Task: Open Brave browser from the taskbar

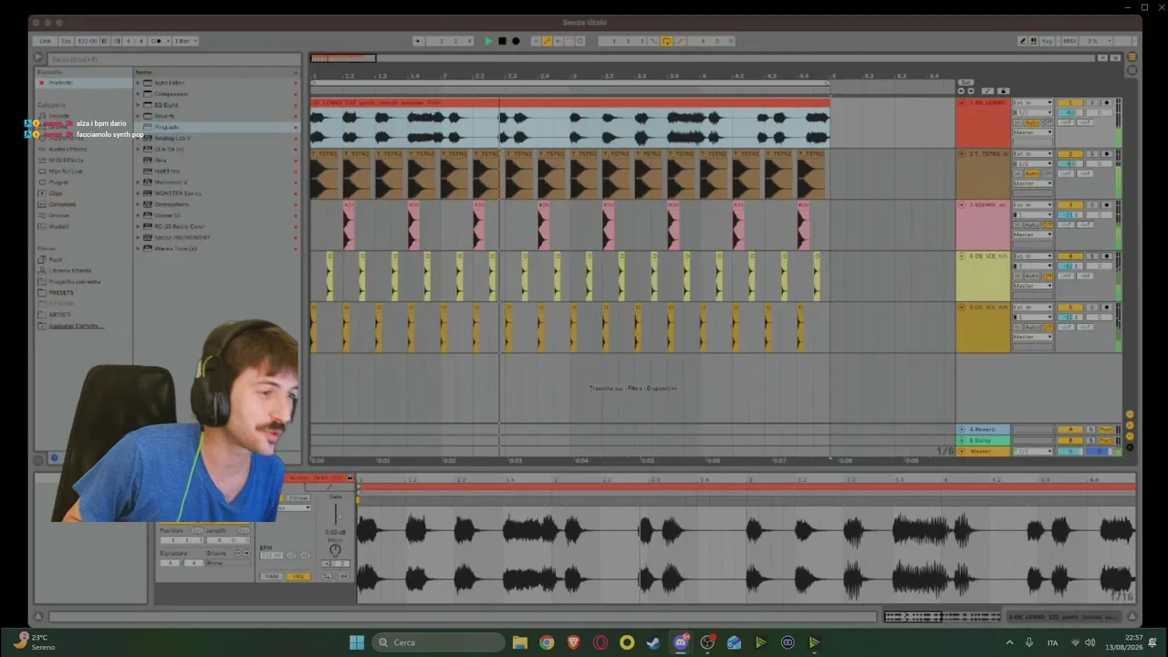Action: [x=573, y=642]
